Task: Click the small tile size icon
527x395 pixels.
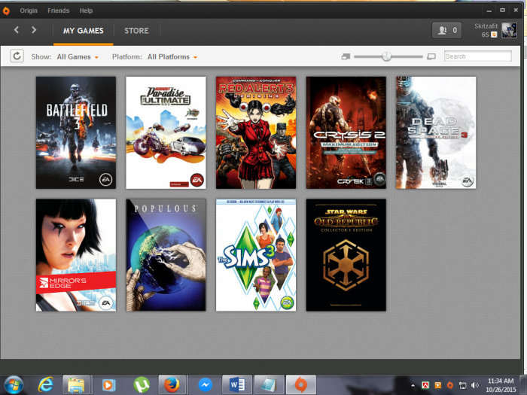Action: click(346, 56)
